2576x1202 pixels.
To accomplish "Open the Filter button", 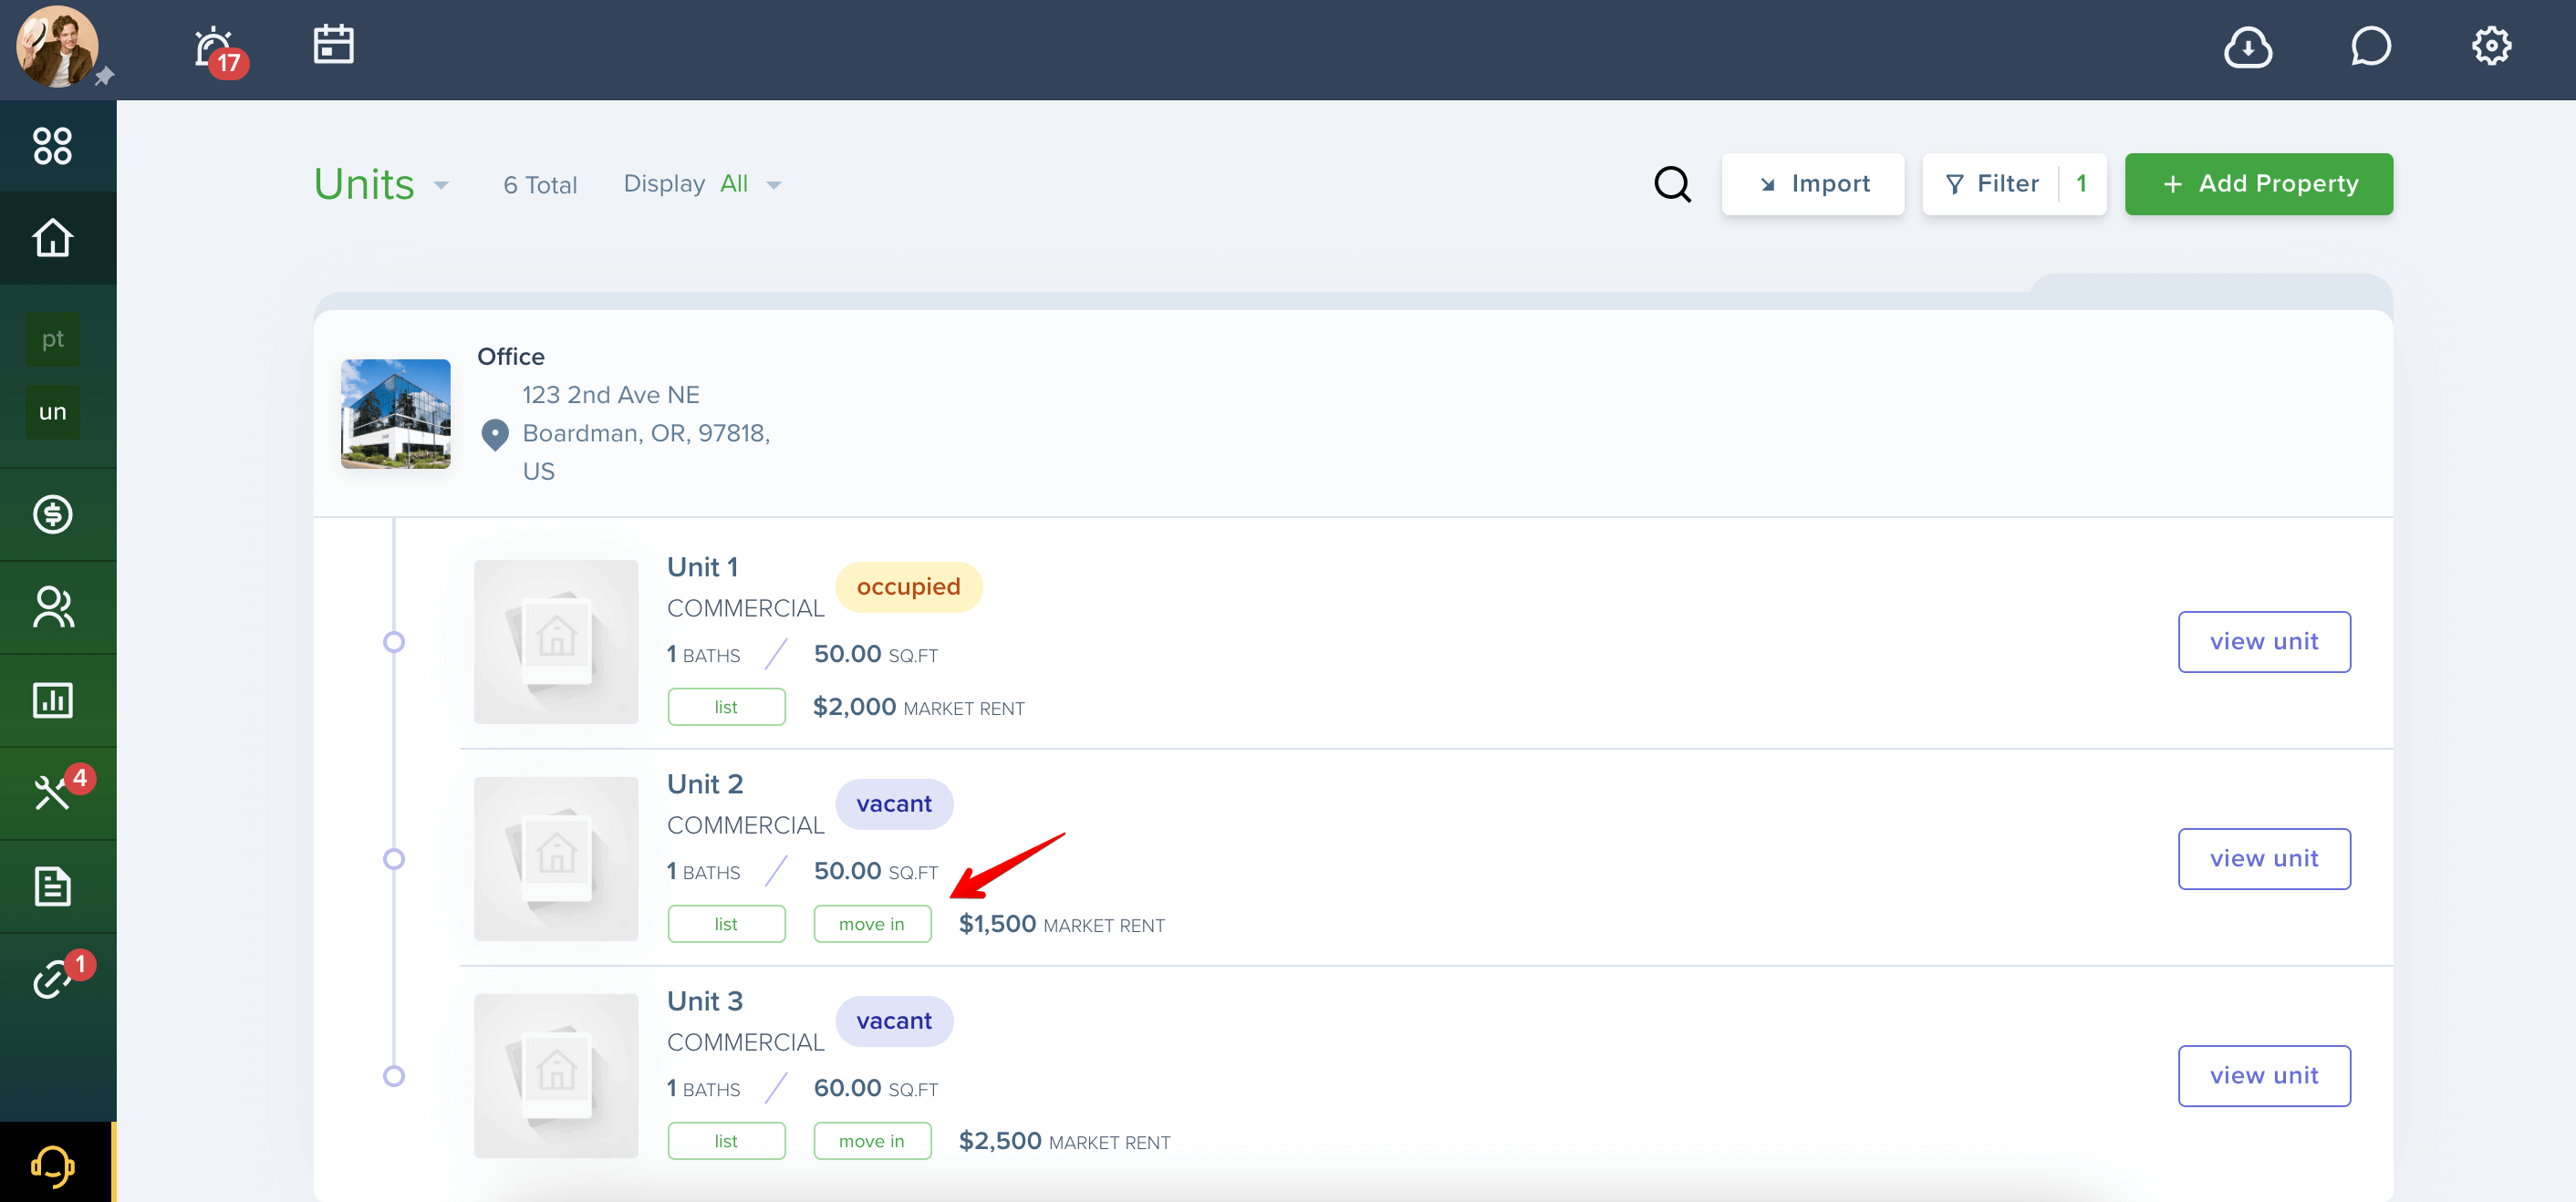I will point(2014,184).
